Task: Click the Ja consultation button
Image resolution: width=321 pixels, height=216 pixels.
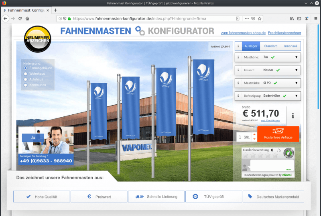Action: point(33,138)
